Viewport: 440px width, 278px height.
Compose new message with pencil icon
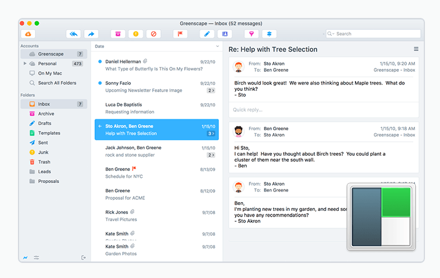tap(207, 34)
